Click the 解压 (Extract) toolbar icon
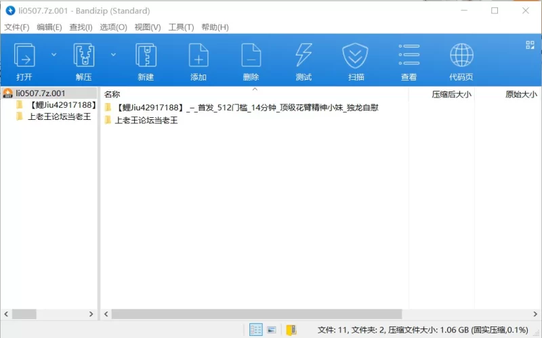This screenshot has width=542, height=338. pyautogui.click(x=83, y=60)
